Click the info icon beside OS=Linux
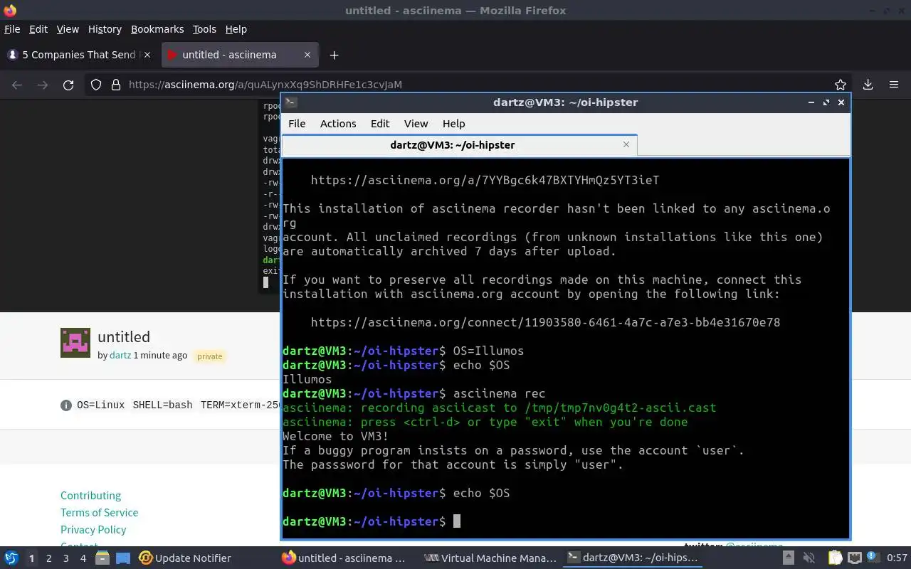This screenshot has height=569, width=911. click(66, 405)
